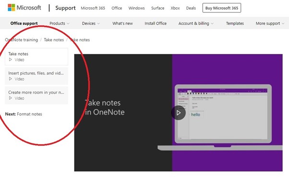Viewport: 289px width, 187px height.
Task: Click the Microsoft logo icon
Action: coord(12,8)
